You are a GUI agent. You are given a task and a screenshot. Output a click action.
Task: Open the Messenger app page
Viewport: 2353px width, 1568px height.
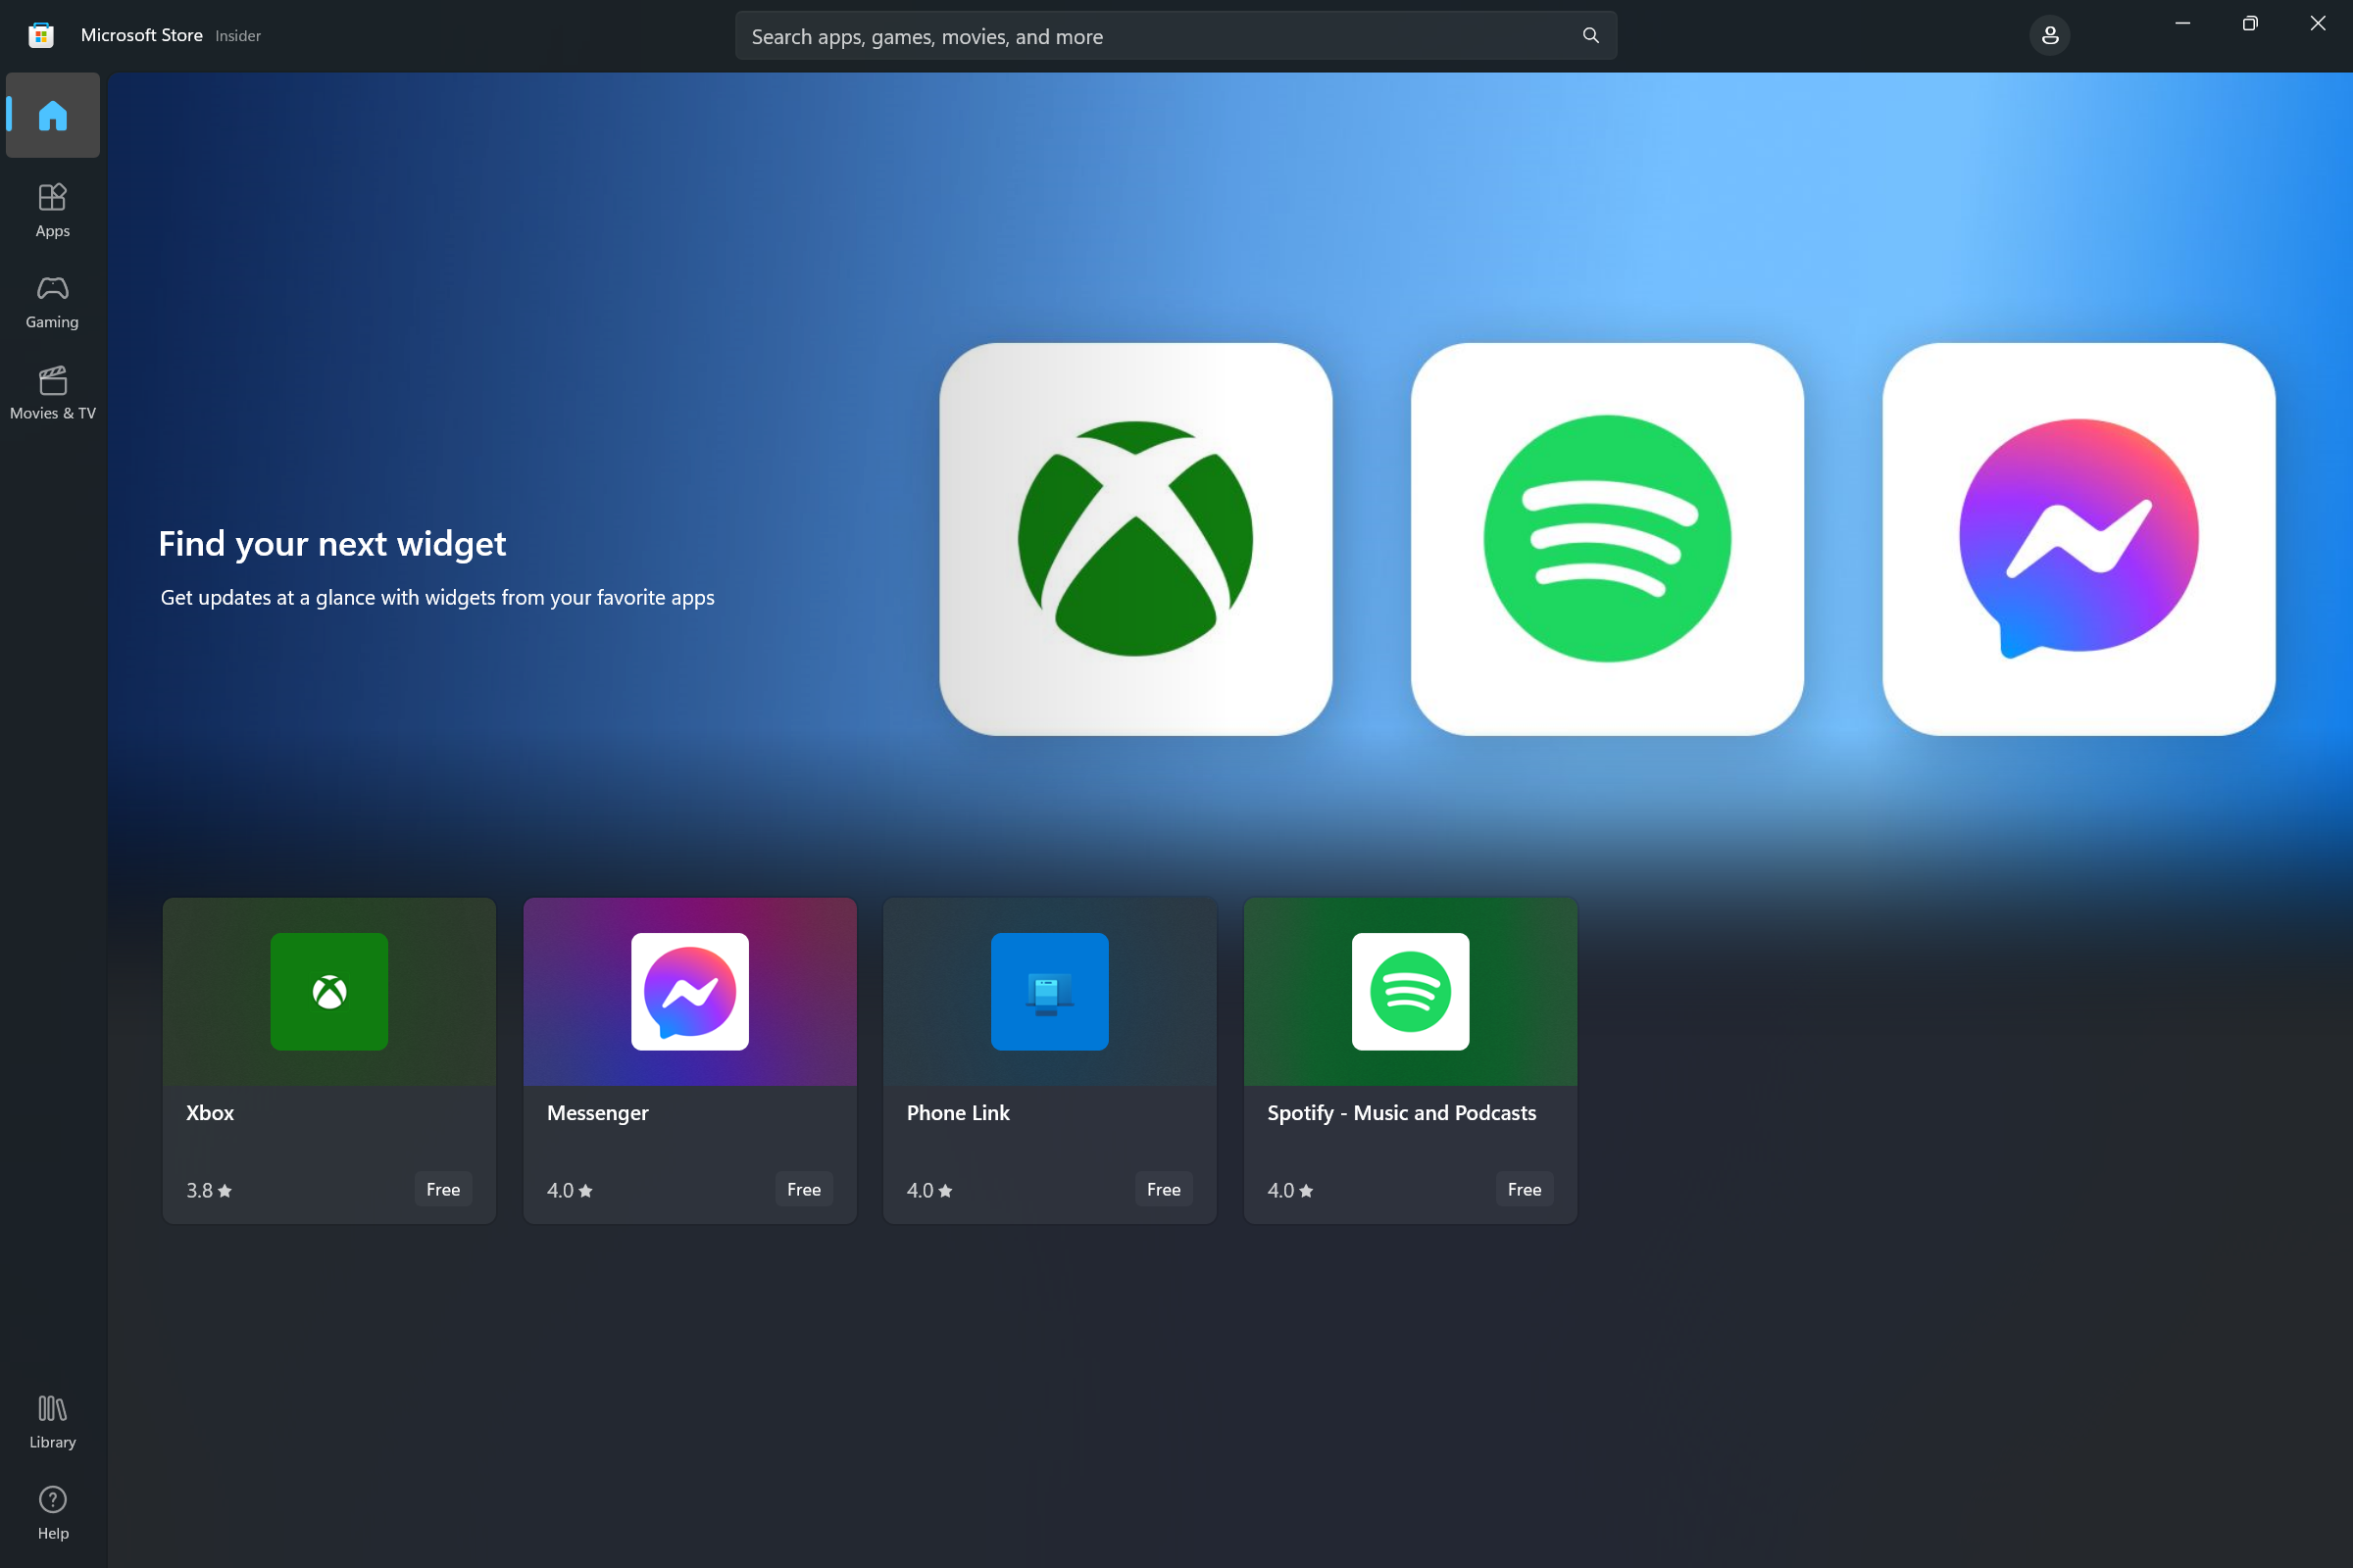688,1058
